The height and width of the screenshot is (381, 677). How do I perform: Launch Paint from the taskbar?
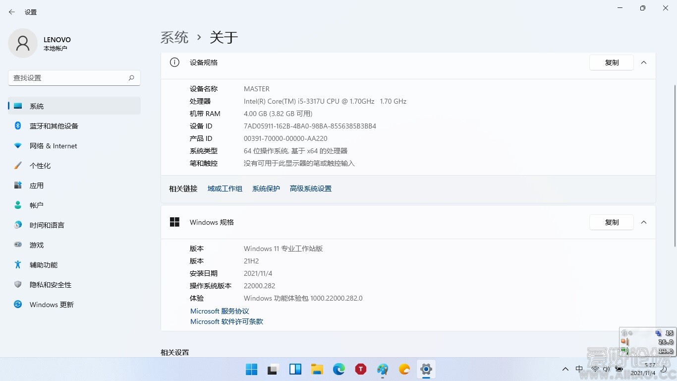(x=382, y=369)
